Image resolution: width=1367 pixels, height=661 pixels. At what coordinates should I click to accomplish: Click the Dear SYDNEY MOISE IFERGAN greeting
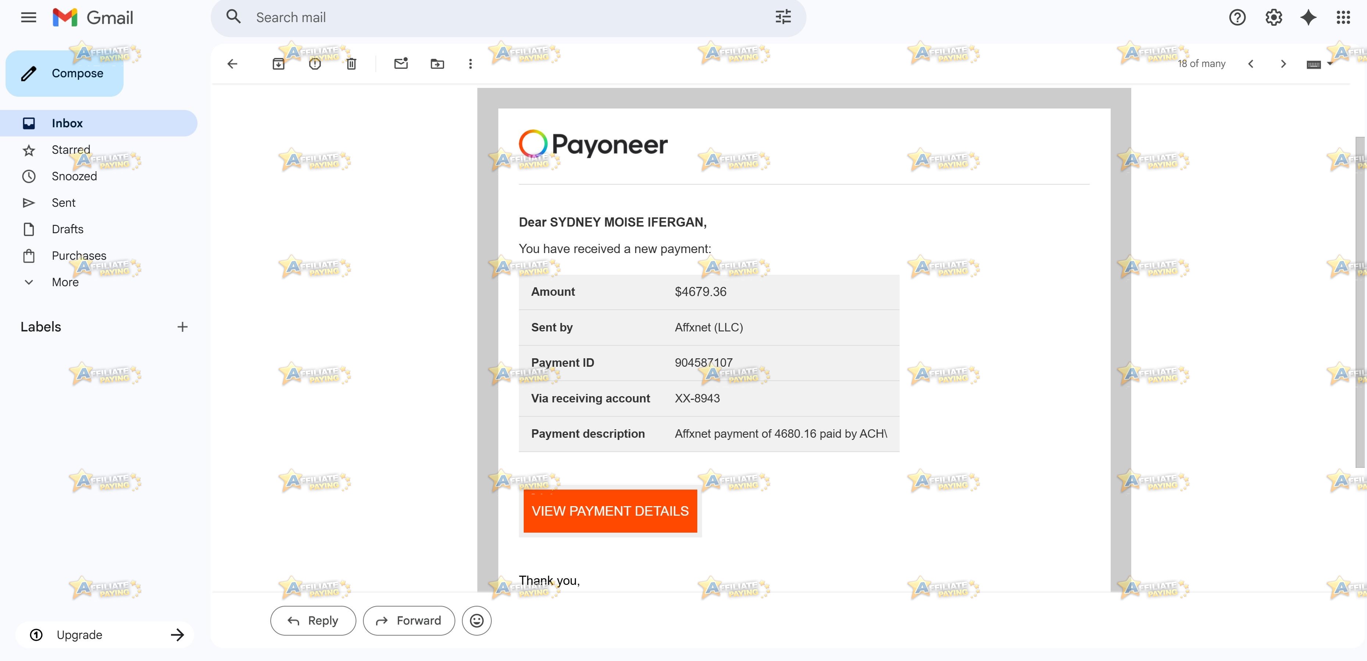coord(612,222)
